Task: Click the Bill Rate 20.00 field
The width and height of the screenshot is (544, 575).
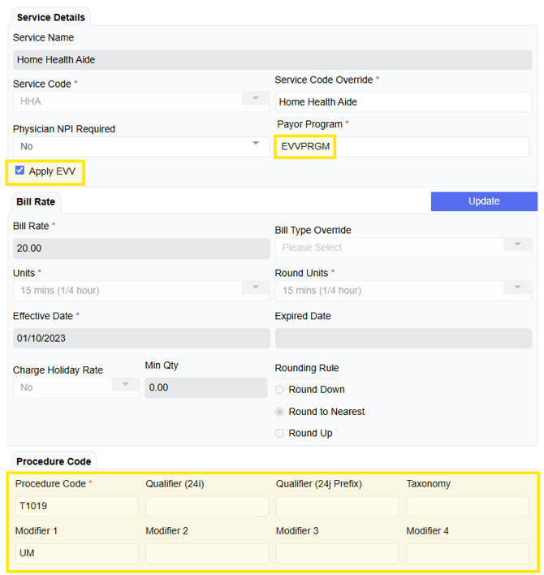Action: click(141, 249)
